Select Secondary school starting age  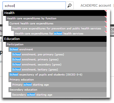pos(59,95)
